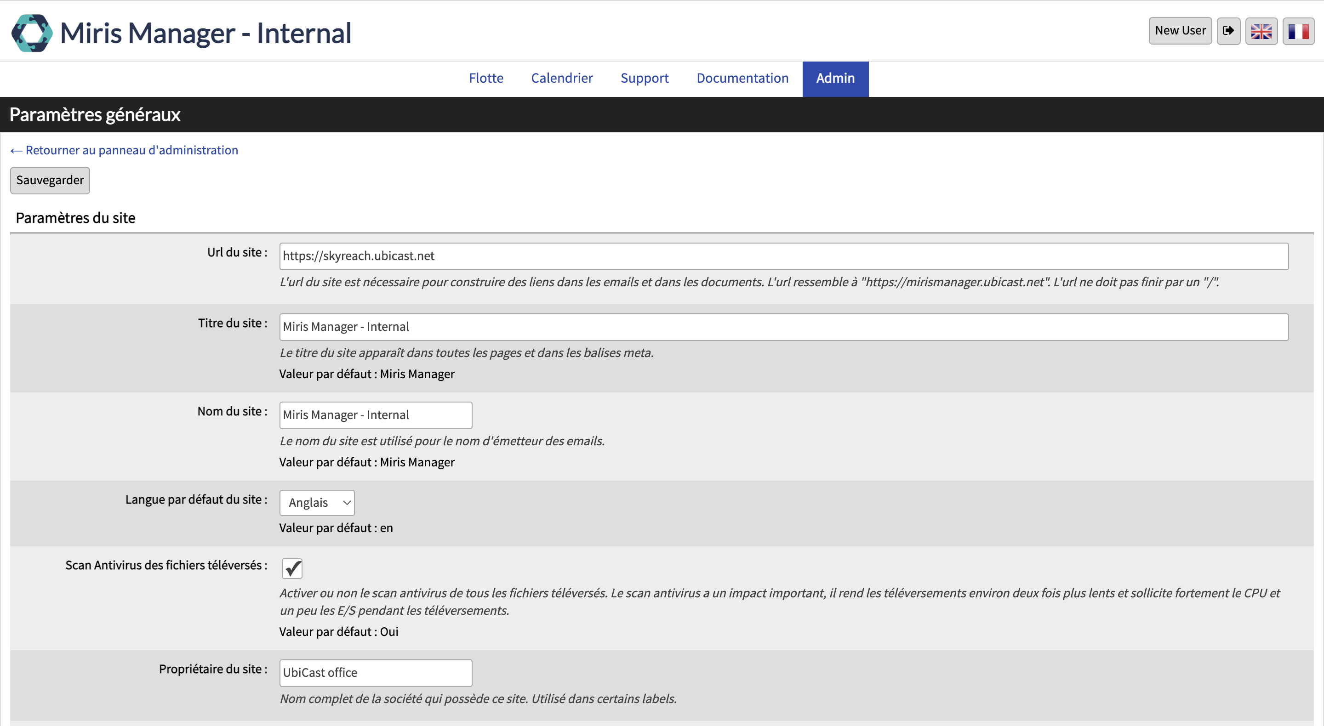Click the Propriétaire du site input field
Viewport: 1324px width, 726px height.
click(376, 673)
